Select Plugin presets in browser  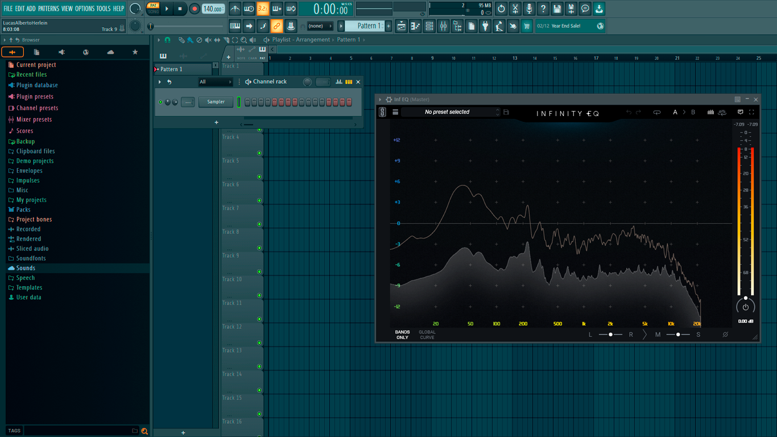[x=35, y=97]
